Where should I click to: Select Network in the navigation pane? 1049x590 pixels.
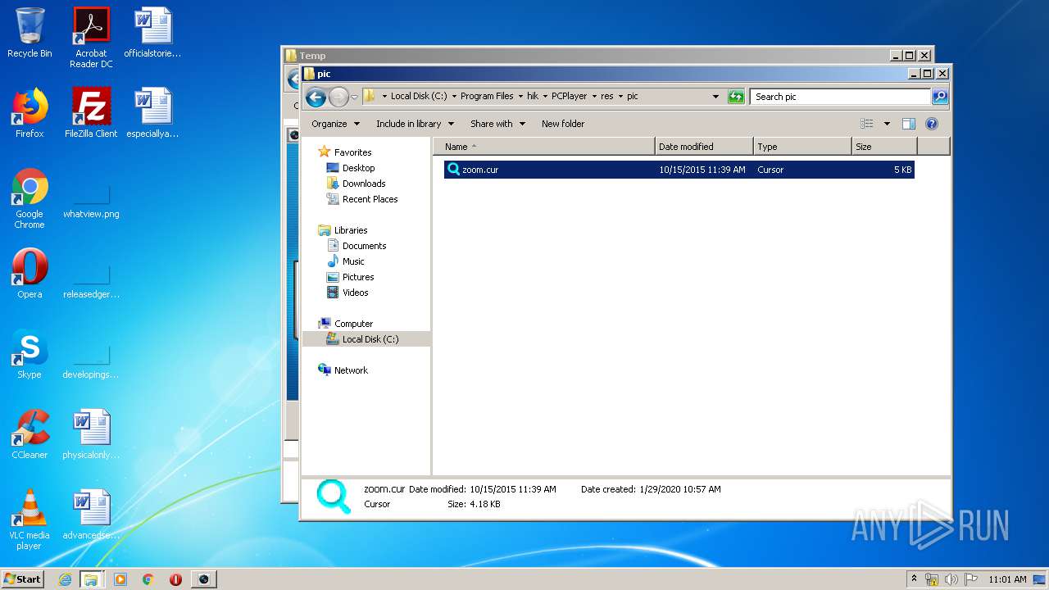tap(351, 370)
